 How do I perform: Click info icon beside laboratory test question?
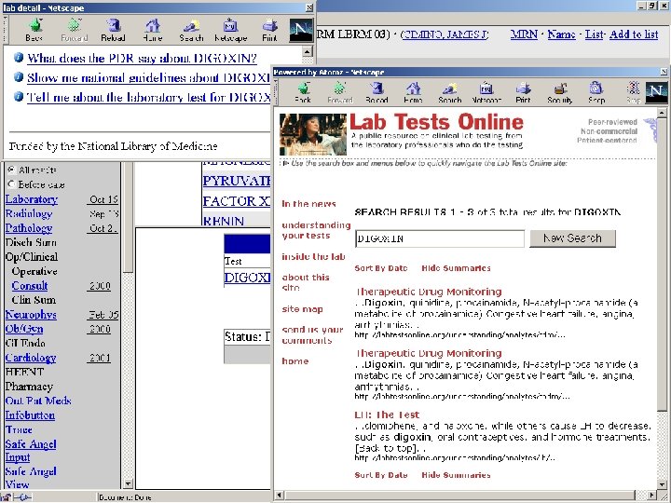pyautogui.click(x=19, y=97)
